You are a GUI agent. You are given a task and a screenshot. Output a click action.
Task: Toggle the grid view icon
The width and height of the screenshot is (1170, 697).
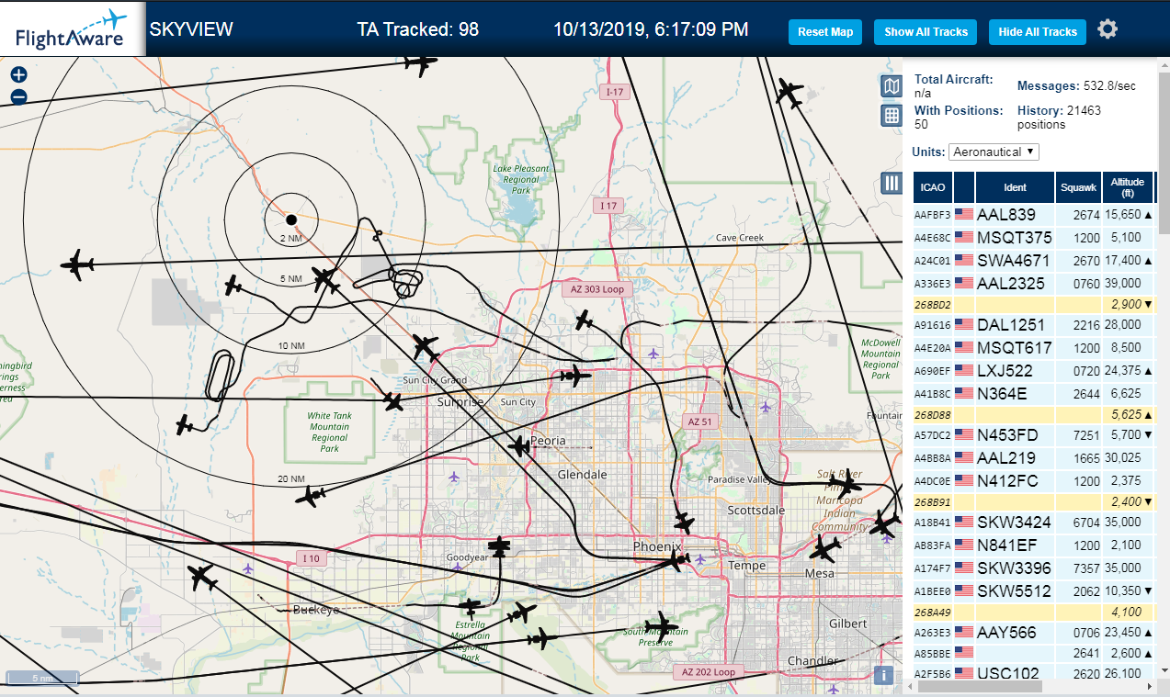[891, 115]
